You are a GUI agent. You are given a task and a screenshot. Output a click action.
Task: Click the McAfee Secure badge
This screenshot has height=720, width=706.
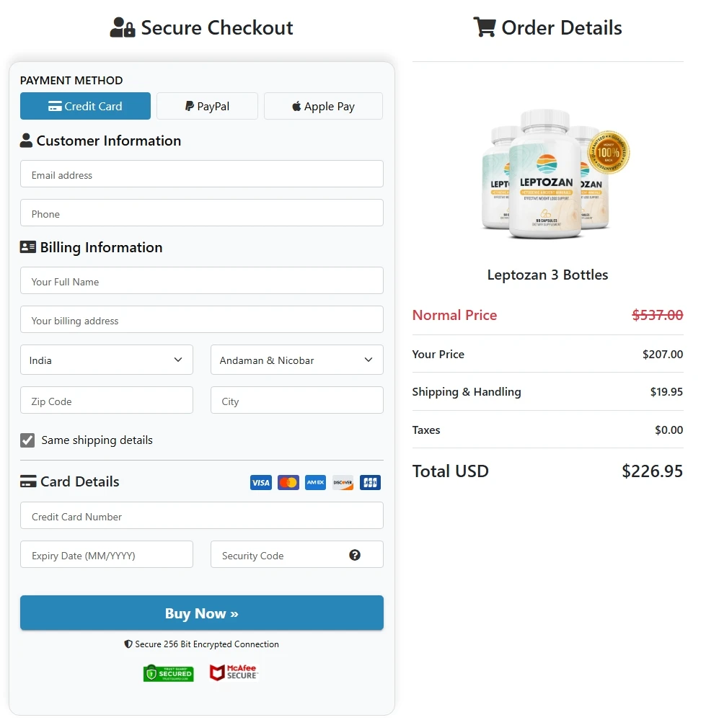click(233, 672)
